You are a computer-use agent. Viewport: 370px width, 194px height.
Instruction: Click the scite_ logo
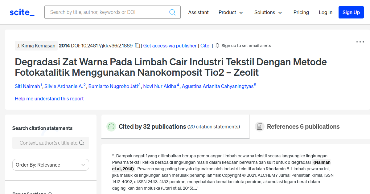pyautogui.click(x=22, y=12)
